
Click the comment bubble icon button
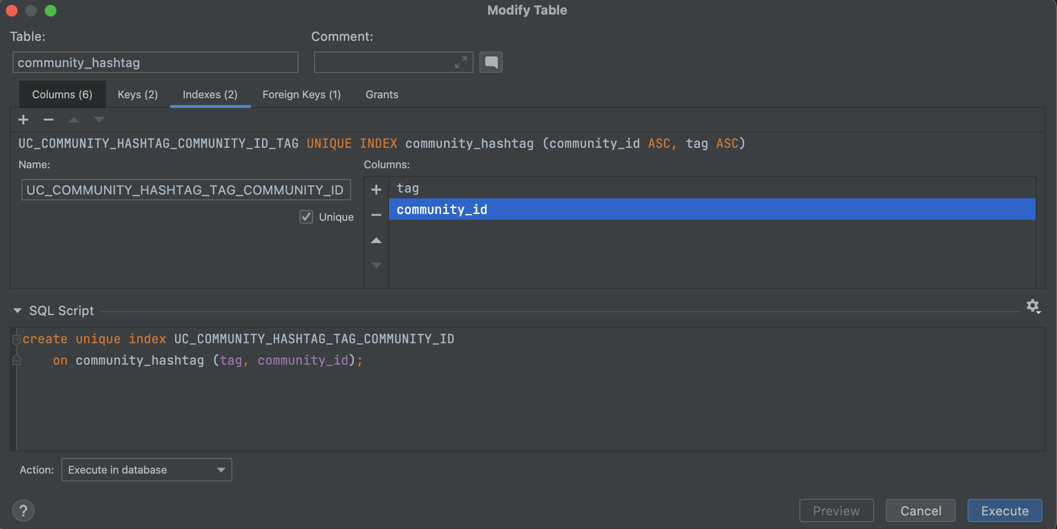point(491,62)
